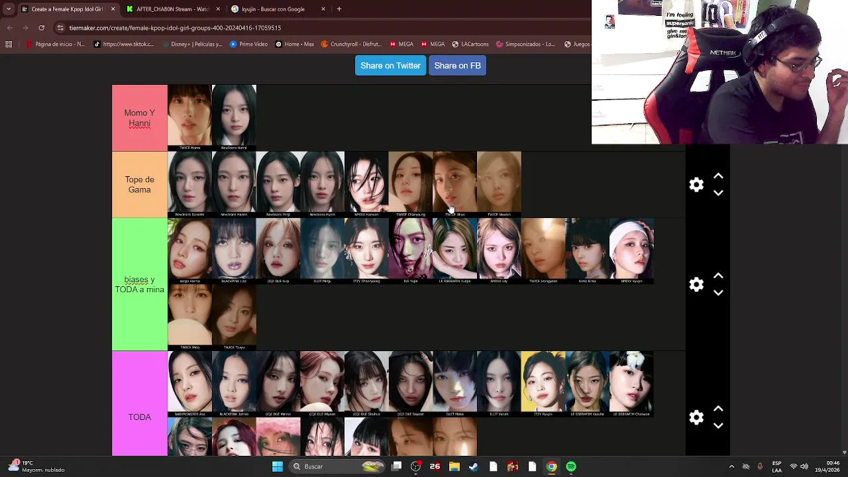Close the kyujin Google search tab
This screenshot has height=477, width=848.
tap(323, 9)
